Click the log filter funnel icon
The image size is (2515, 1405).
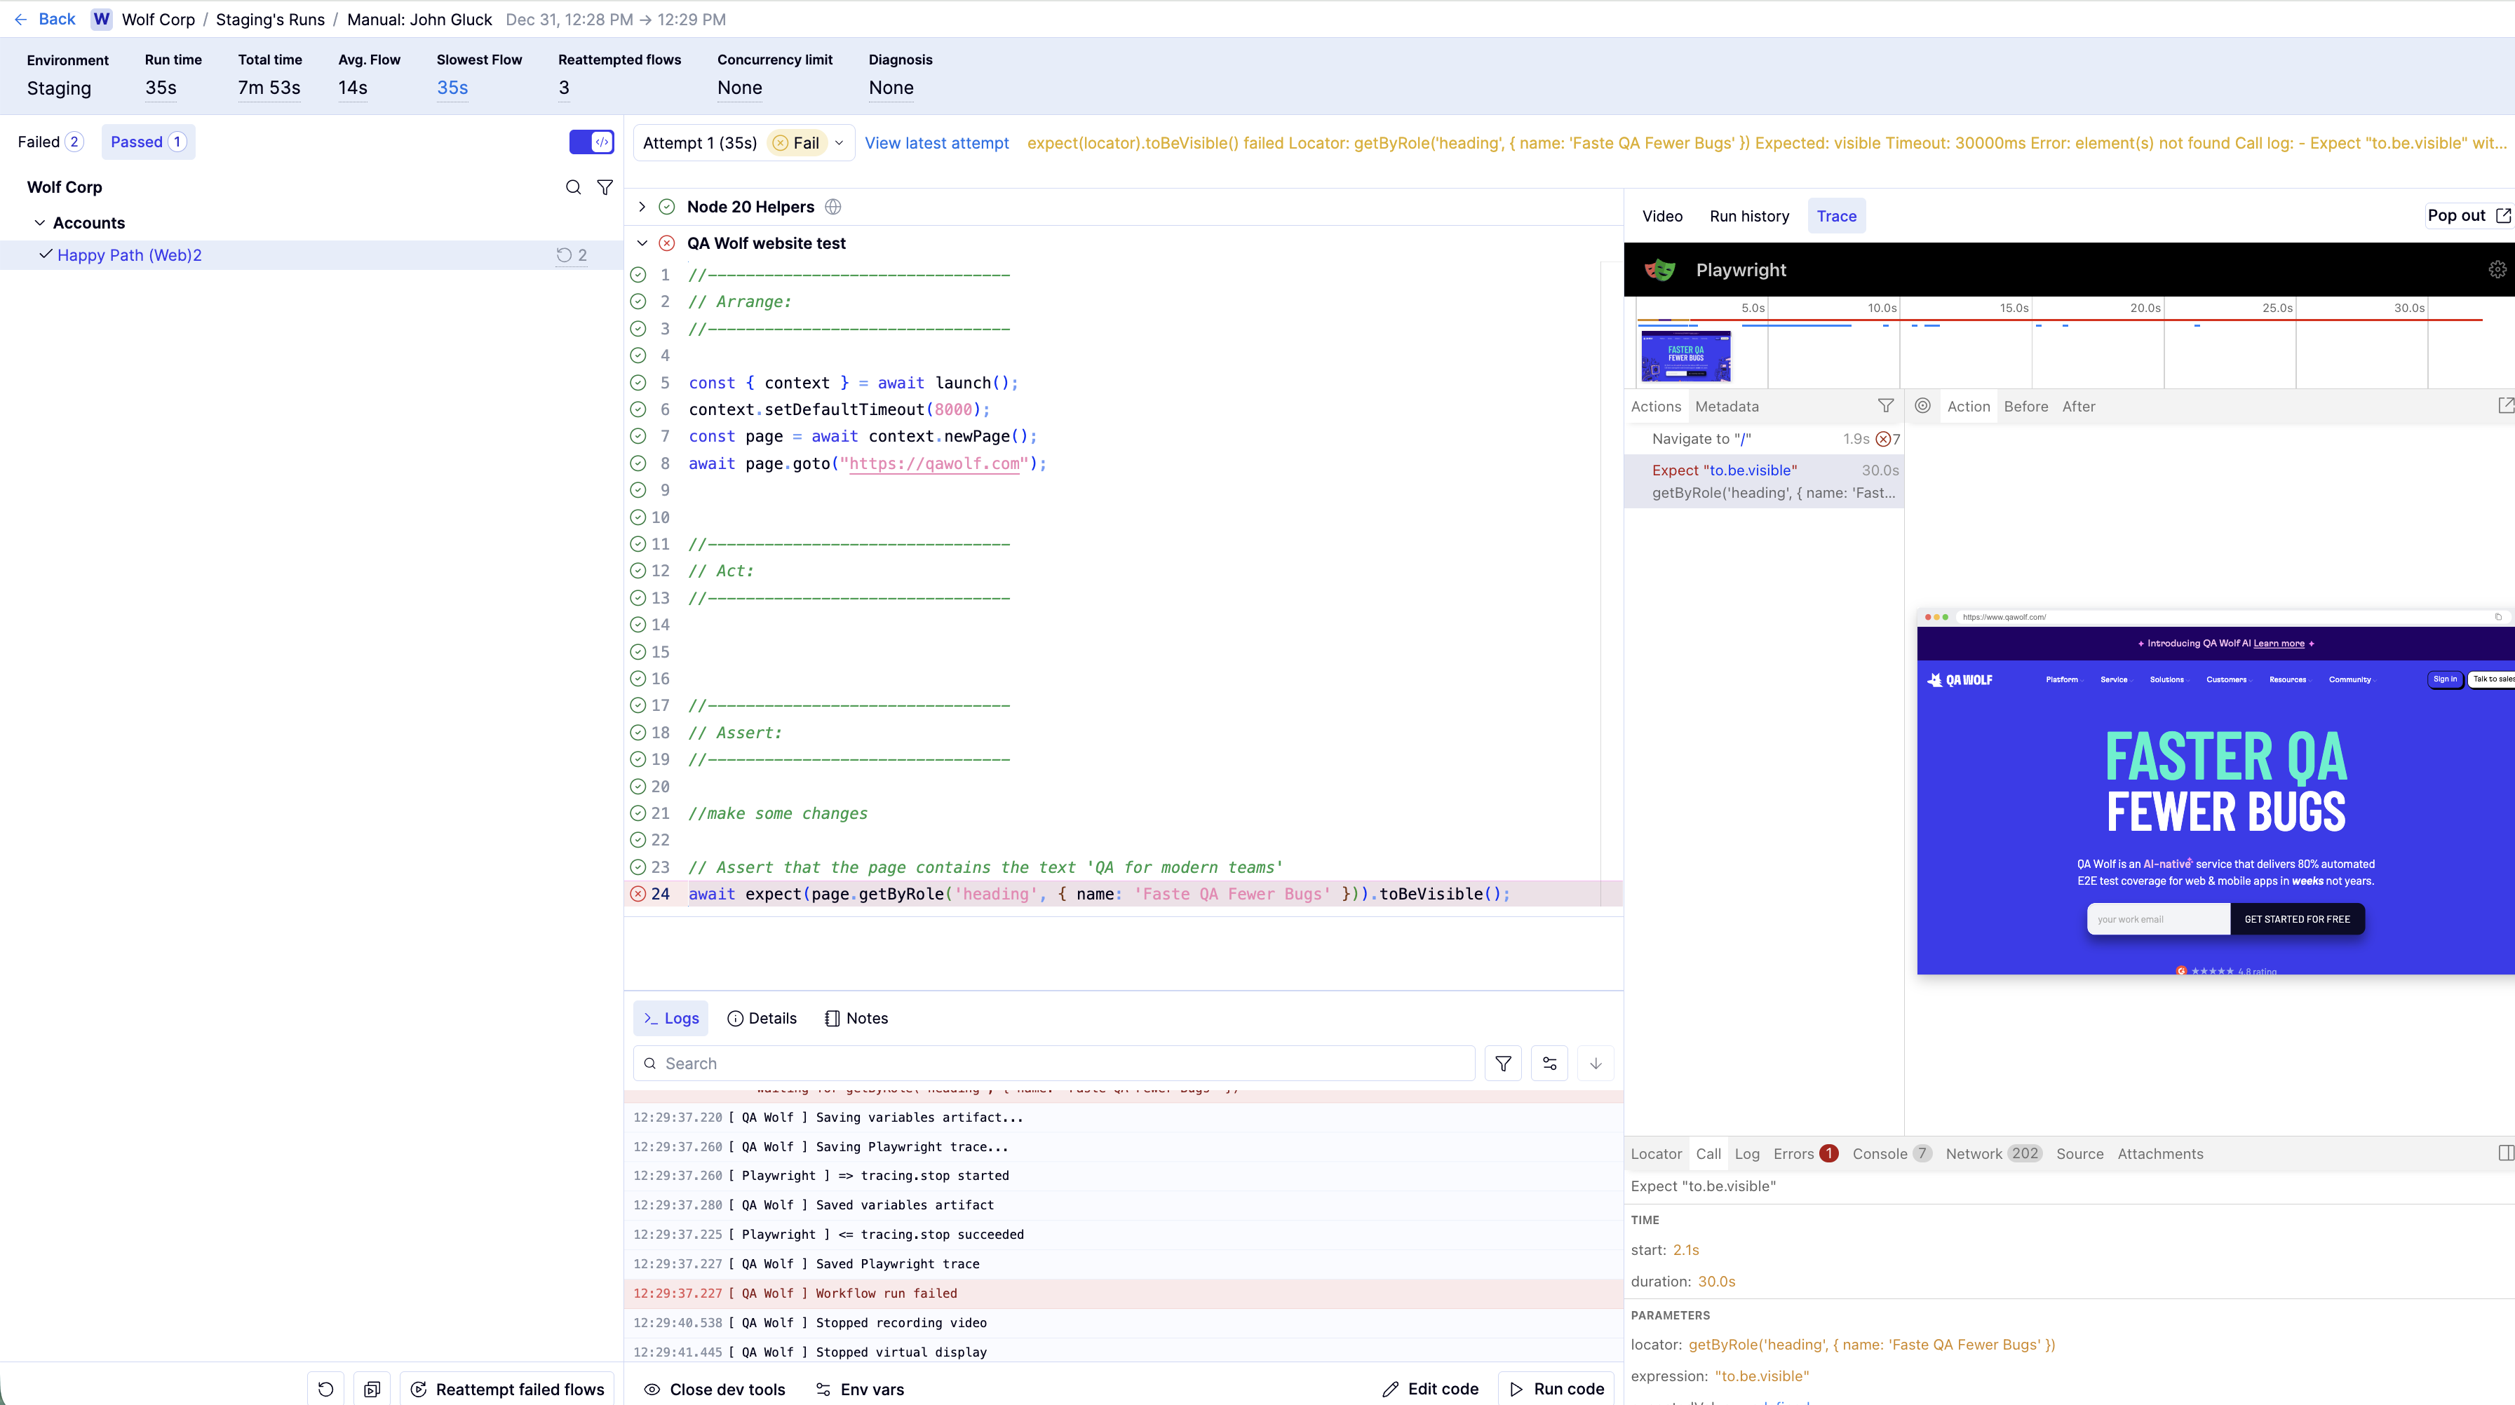(x=1502, y=1064)
